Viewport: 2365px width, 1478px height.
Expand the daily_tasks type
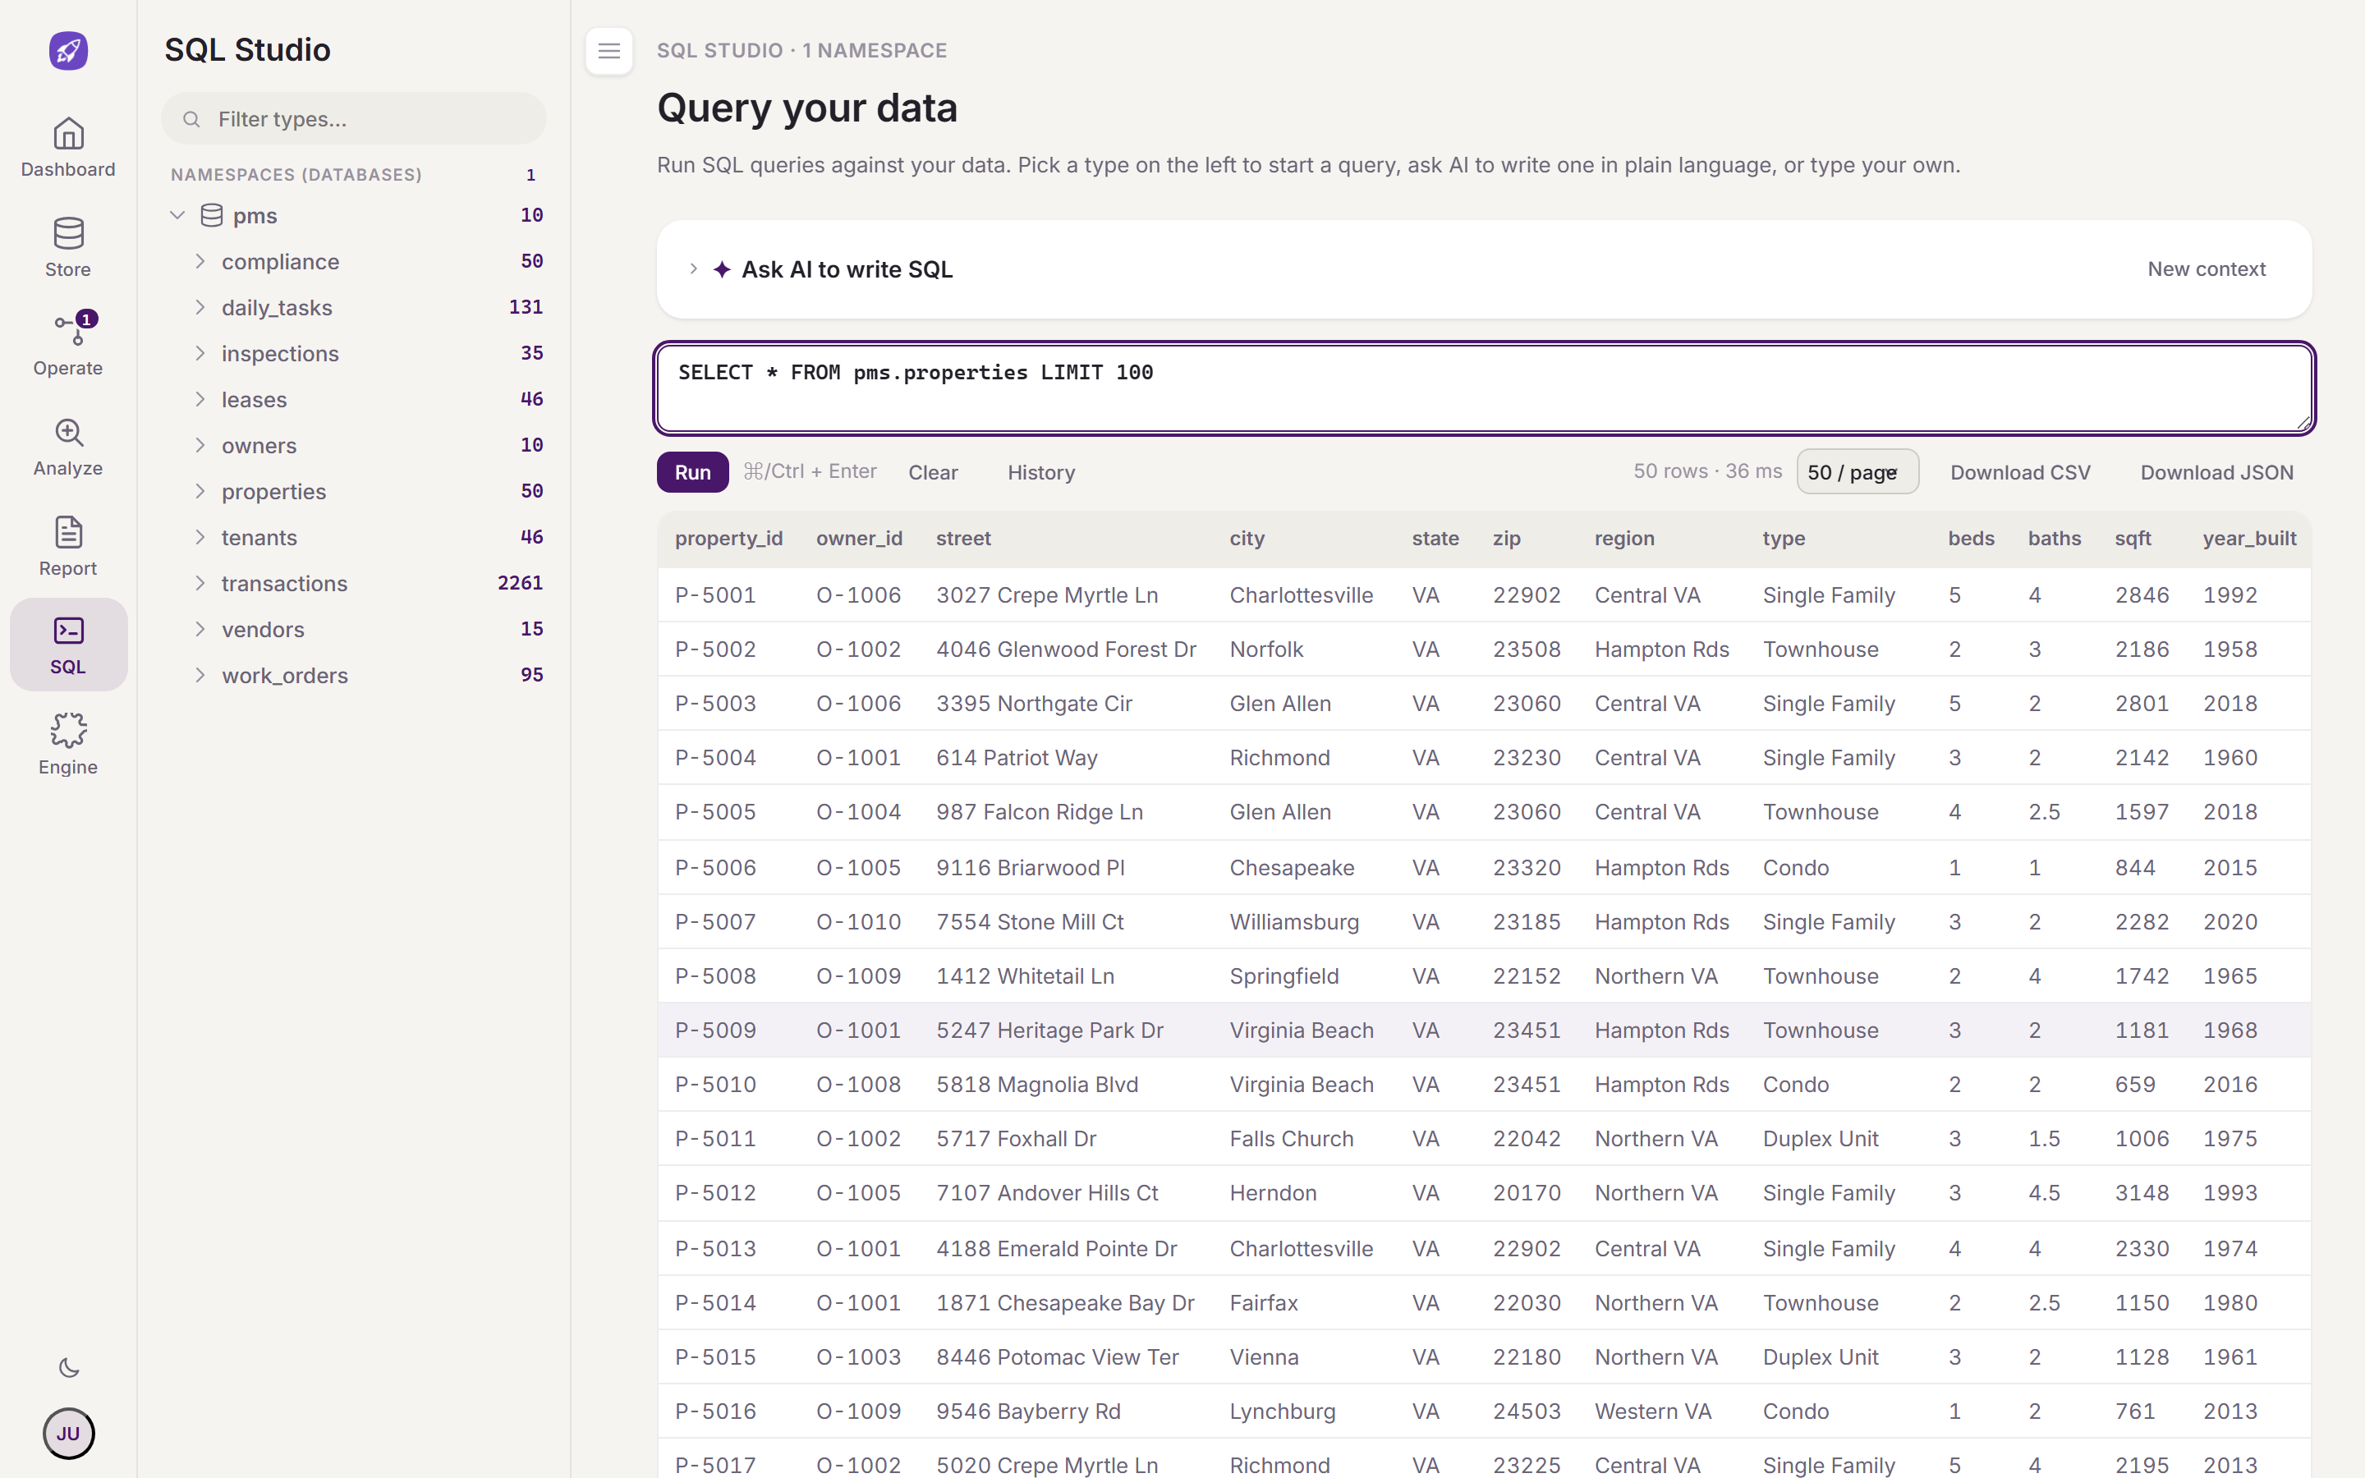tap(200, 307)
